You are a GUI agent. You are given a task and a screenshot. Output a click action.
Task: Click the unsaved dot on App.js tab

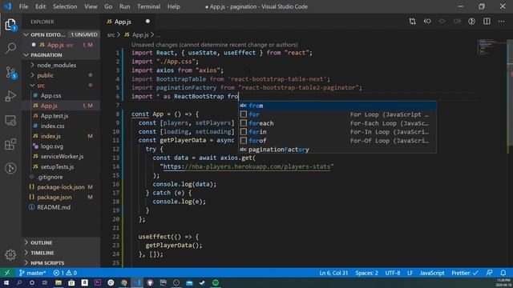[x=147, y=22]
